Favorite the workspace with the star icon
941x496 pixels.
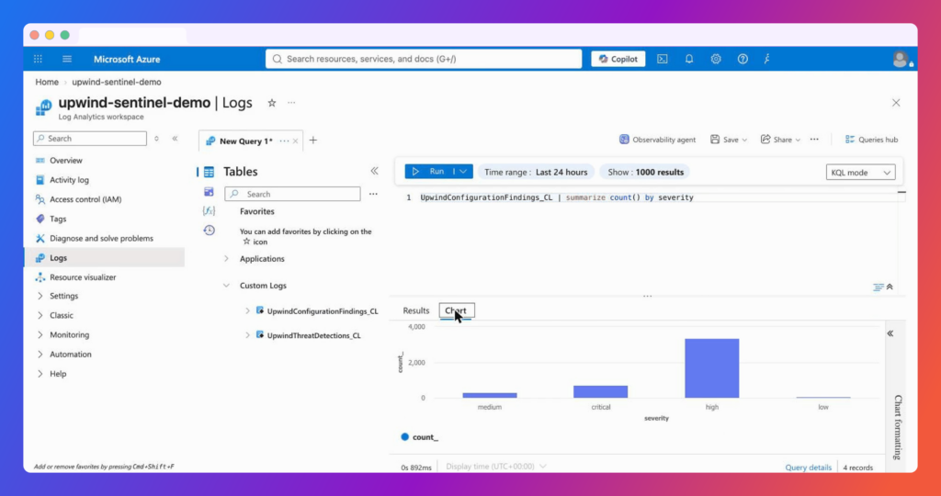(x=272, y=103)
